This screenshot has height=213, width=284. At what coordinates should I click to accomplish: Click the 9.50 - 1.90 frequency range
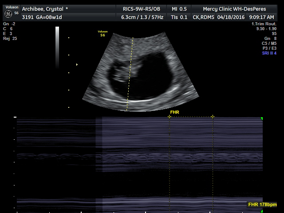coord(266,28)
